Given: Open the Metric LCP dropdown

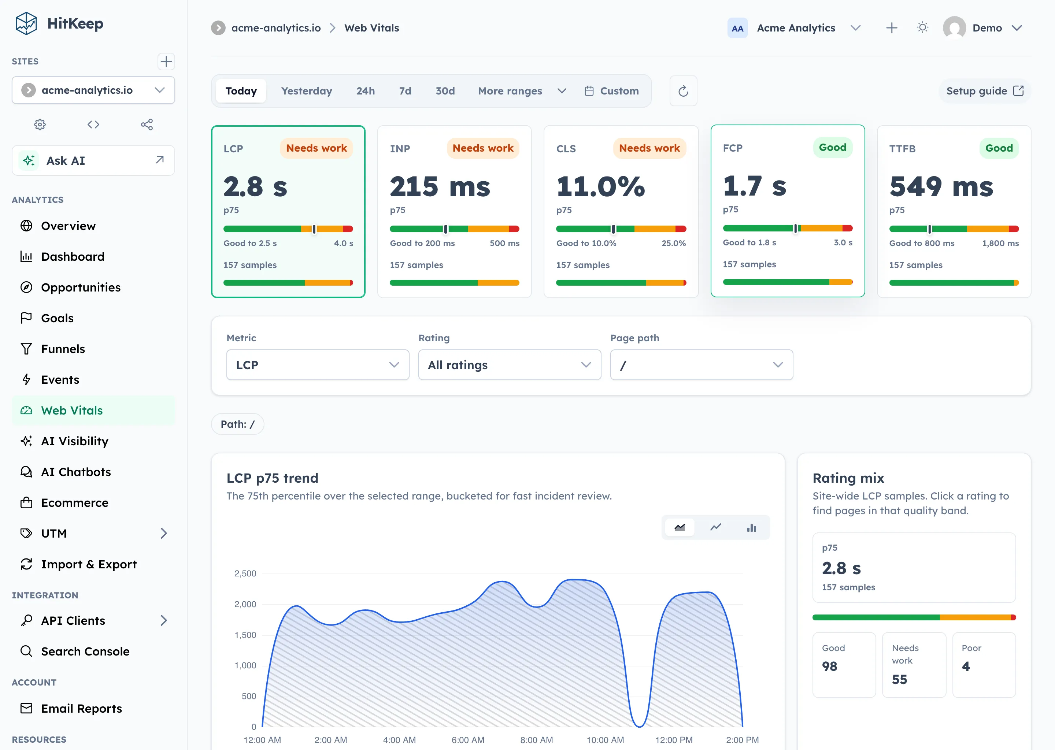Looking at the screenshot, I should 318,365.
